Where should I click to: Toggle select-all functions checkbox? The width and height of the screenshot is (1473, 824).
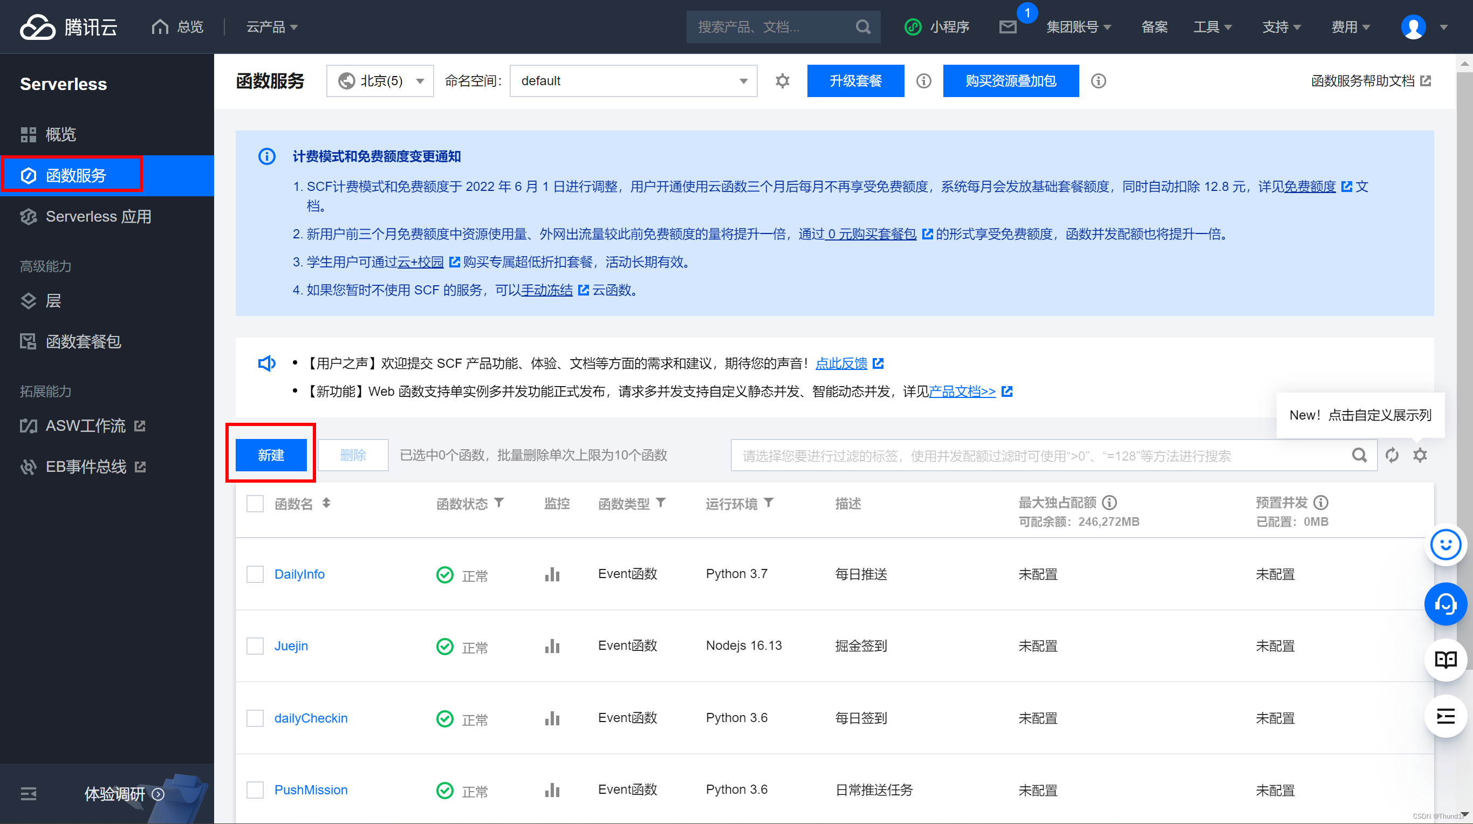(255, 504)
